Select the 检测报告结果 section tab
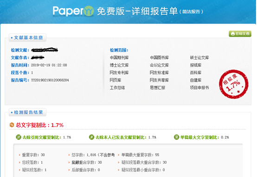257x177 pixels. click(27, 112)
